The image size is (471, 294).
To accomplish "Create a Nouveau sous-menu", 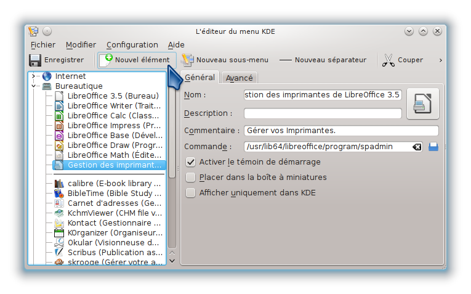I will point(225,60).
